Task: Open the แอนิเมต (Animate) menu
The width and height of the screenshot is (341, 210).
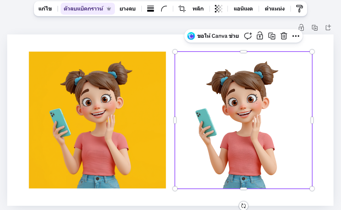Action: coord(243,8)
